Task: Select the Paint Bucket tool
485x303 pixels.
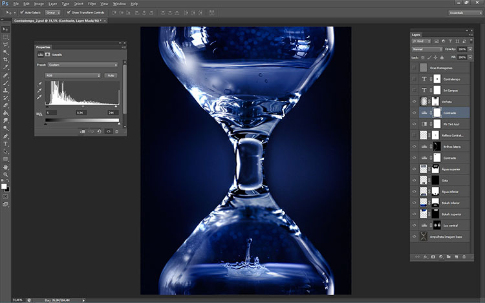Action: click(x=6, y=113)
